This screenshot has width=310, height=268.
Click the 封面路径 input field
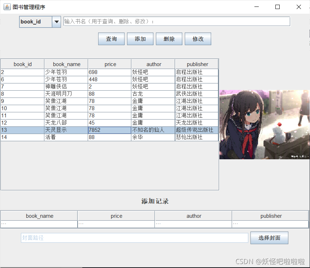tap(135, 238)
